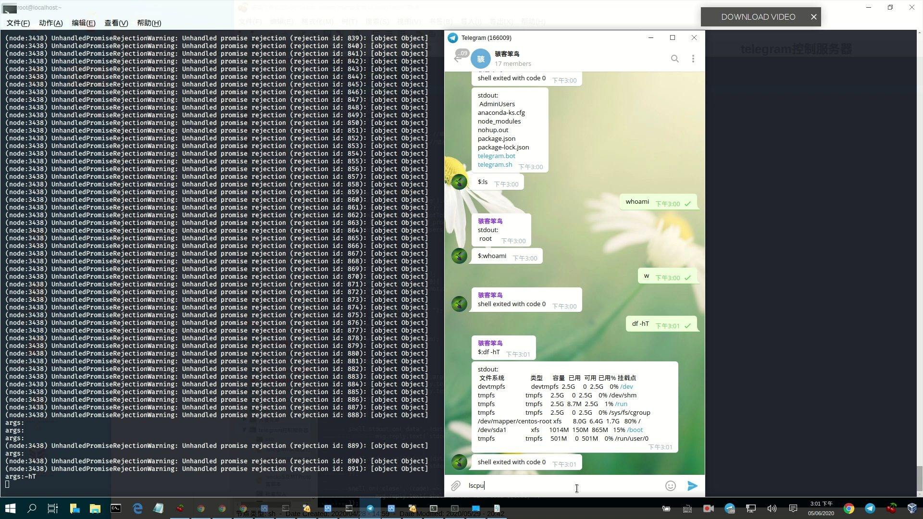Open 文件(F) menu in terminal window
Image resolution: width=923 pixels, height=519 pixels.
coord(18,23)
